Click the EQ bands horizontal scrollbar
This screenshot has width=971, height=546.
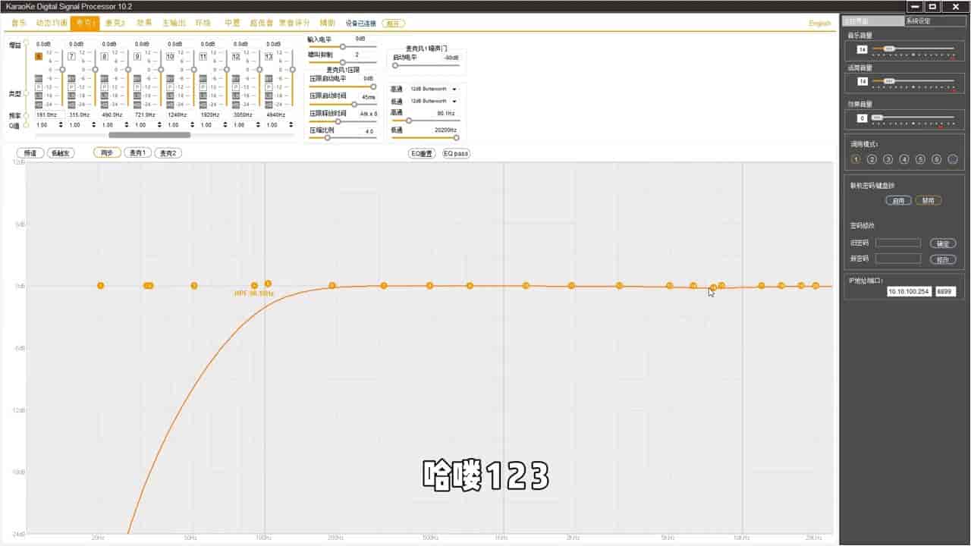[149, 135]
